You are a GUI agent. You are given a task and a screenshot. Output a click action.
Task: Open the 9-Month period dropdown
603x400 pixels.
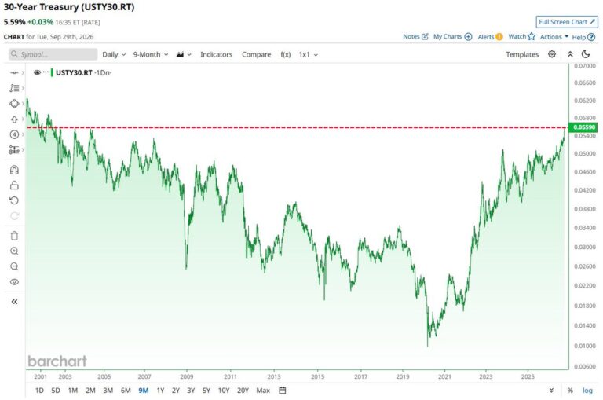tap(151, 54)
